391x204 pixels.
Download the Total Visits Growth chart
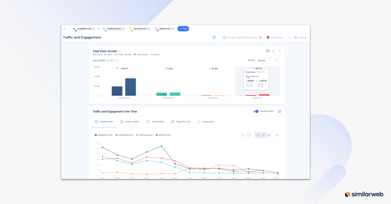click(274, 51)
